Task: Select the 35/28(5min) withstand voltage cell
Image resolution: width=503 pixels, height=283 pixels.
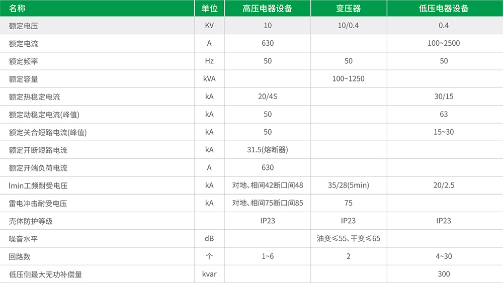Action: pyautogui.click(x=348, y=185)
